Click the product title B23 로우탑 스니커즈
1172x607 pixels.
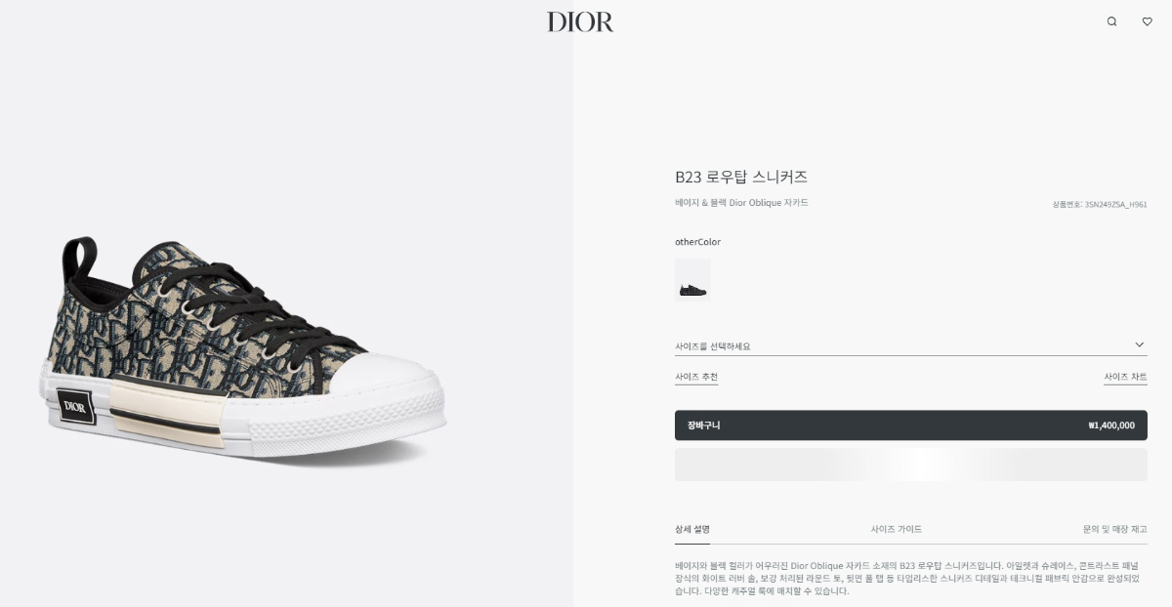[741, 177]
